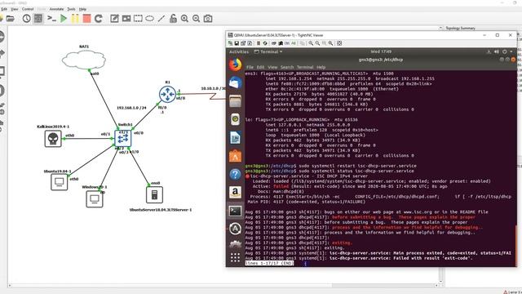Open the GNS3 Annotate menu
The width and height of the screenshot is (522, 294).
[56, 9]
